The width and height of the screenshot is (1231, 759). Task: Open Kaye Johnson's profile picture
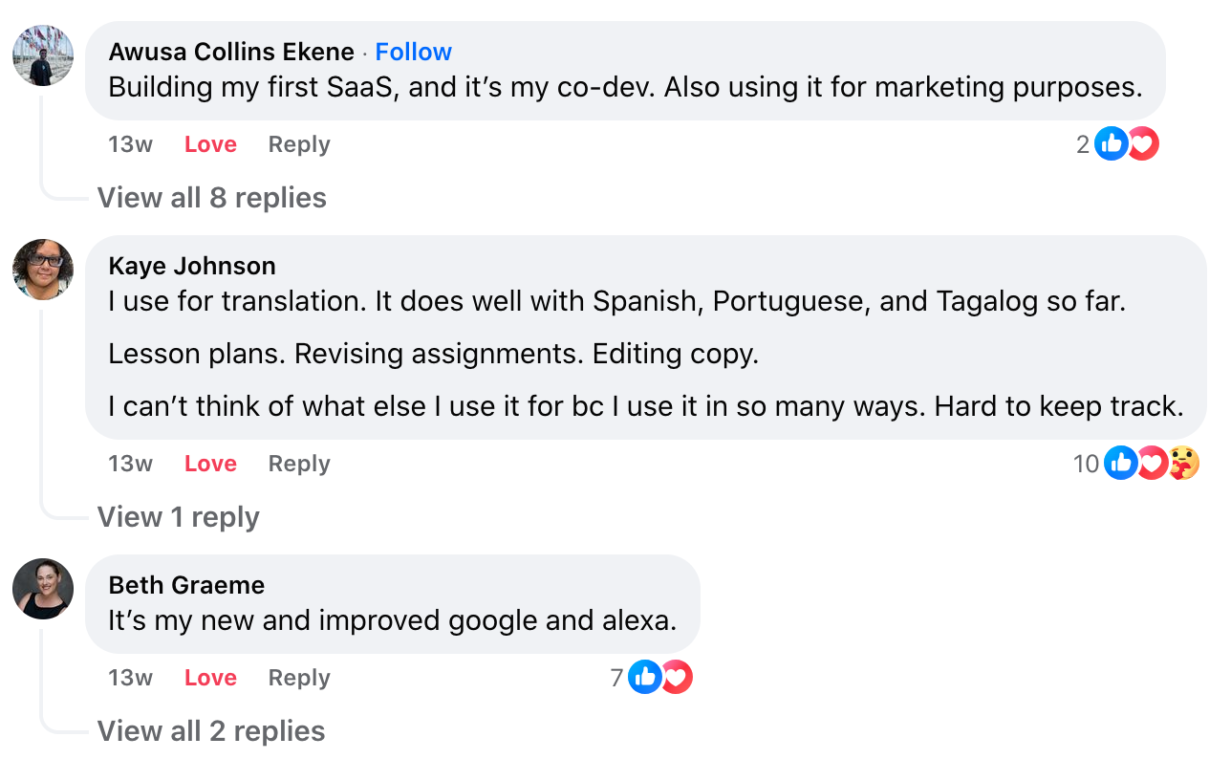click(x=43, y=270)
